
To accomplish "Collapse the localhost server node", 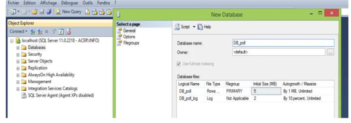I will point(12,41).
